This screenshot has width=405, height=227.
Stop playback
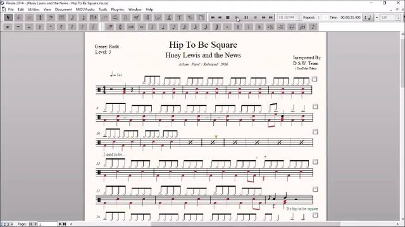point(228,18)
